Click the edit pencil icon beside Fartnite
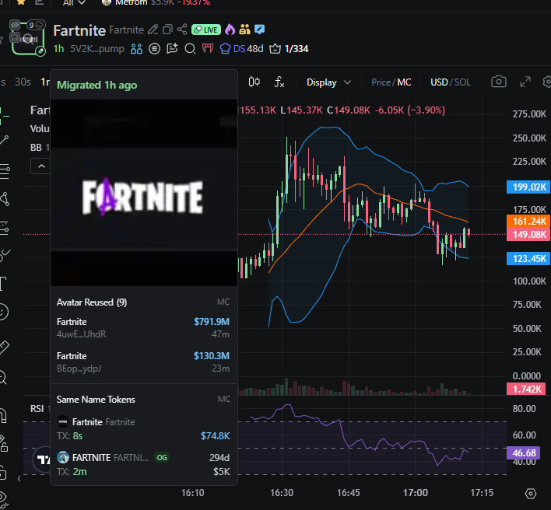 (153, 30)
